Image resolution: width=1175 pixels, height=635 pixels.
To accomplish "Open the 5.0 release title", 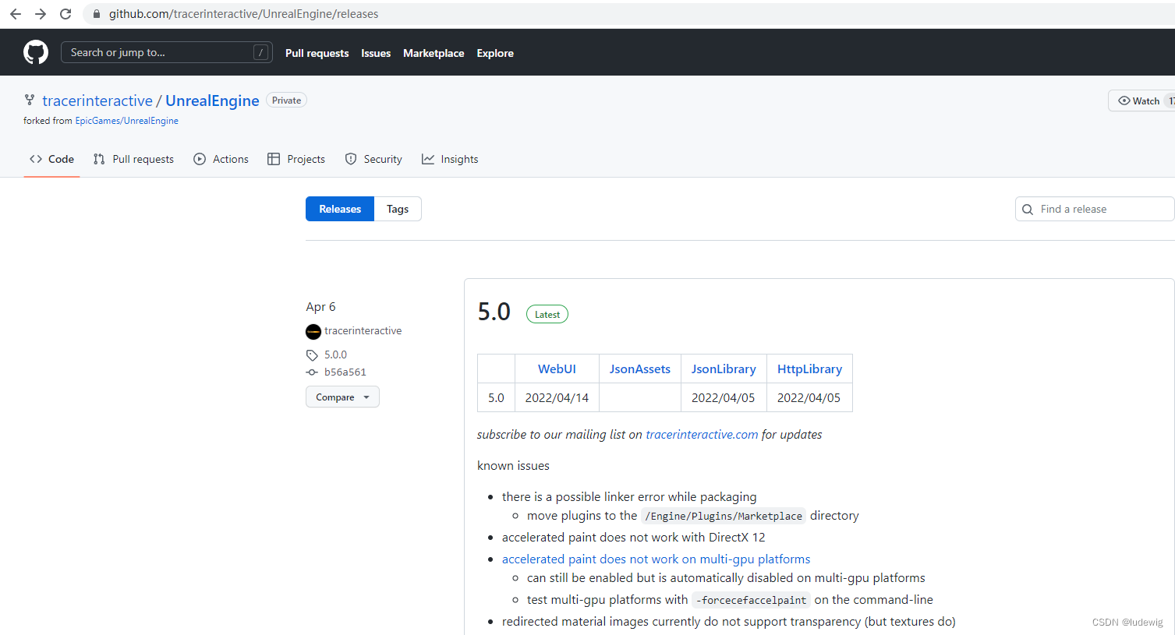I will point(494,312).
